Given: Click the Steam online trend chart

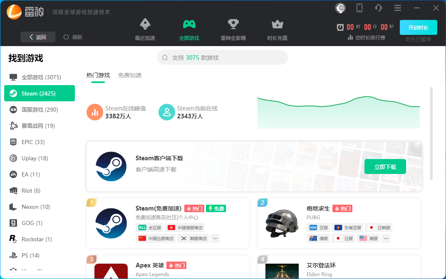Looking at the screenshot, I should [x=339, y=113].
